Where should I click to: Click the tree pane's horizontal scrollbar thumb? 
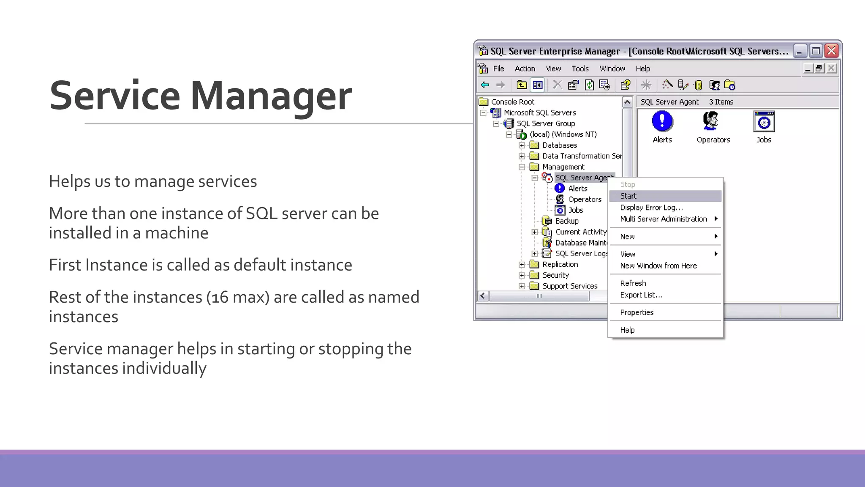539,296
